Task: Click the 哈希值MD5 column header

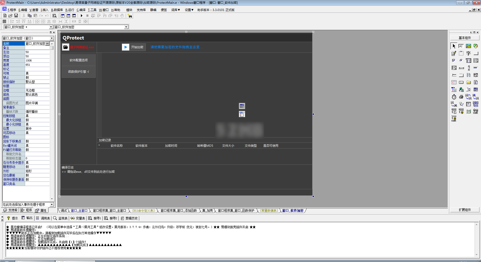Action: tap(205, 145)
